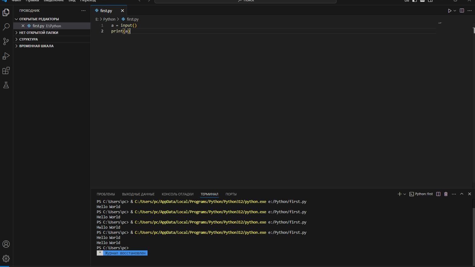This screenshot has width=475, height=267.
Task: Open the Testing flask icon view
Action: click(x=6, y=85)
